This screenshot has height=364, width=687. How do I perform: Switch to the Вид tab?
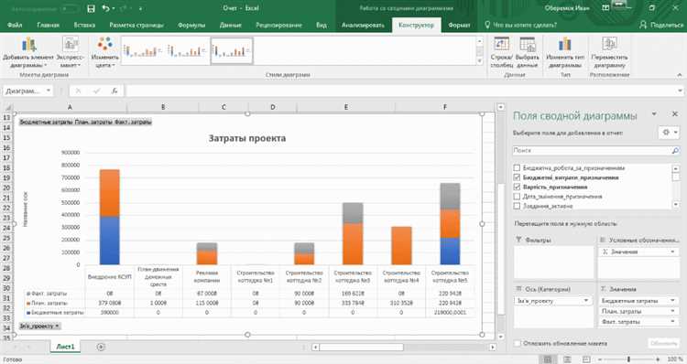point(322,25)
